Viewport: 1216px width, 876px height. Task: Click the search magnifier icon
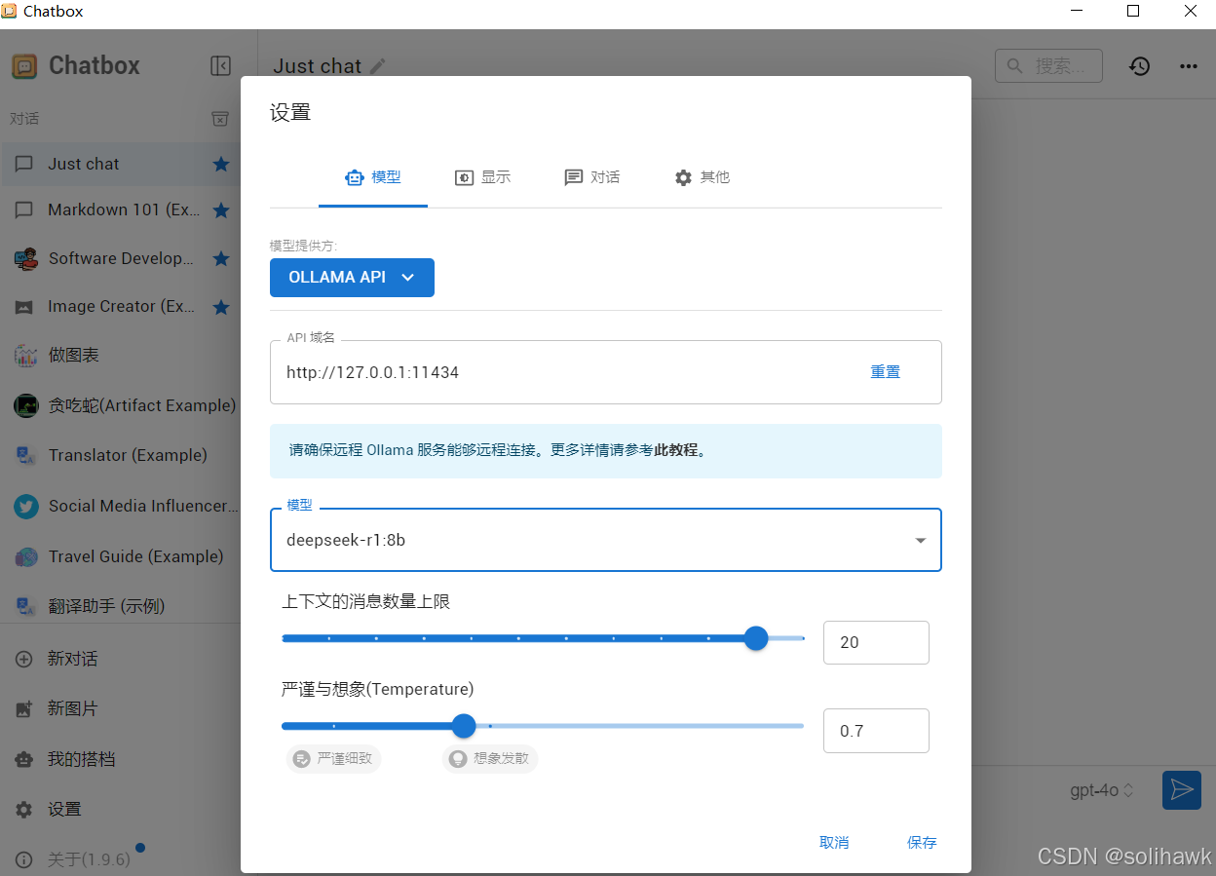1015,66
